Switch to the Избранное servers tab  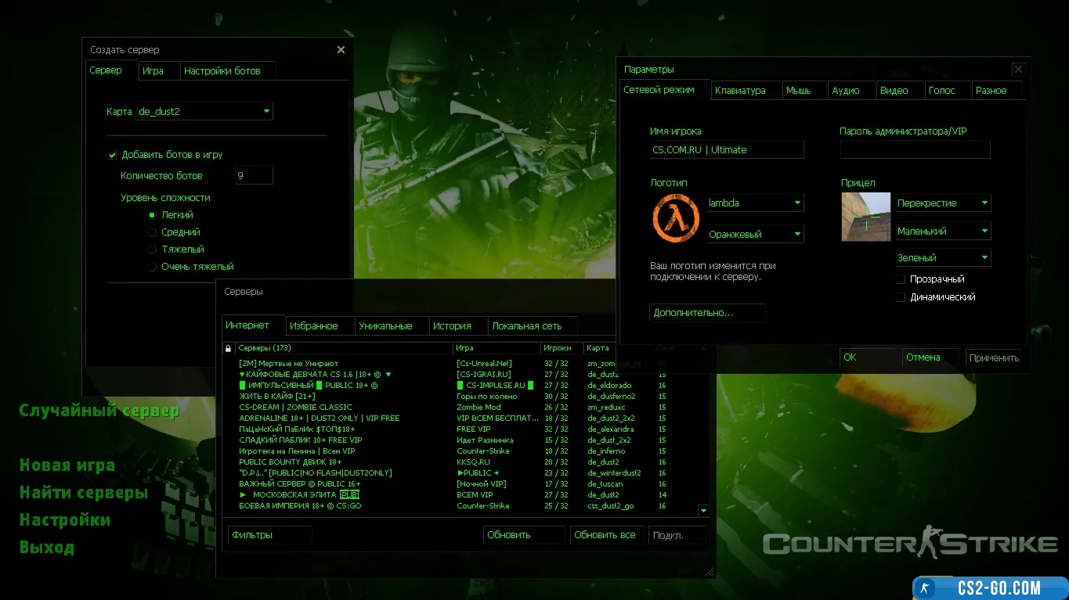pyautogui.click(x=313, y=326)
